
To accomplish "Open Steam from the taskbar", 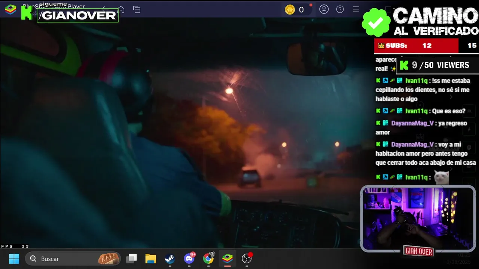I will [170, 259].
